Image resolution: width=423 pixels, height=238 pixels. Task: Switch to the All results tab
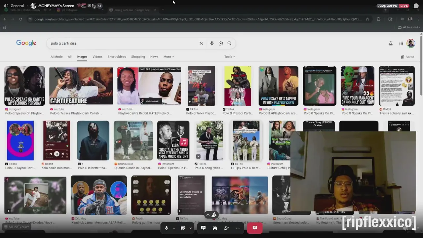click(70, 57)
